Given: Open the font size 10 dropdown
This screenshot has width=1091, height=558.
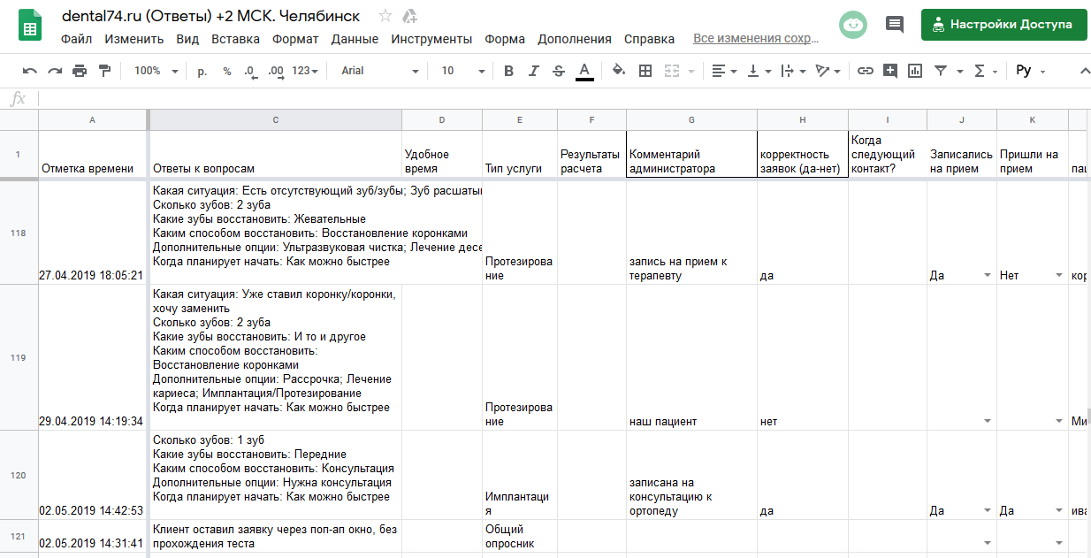Looking at the screenshot, I should click(x=462, y=71).
